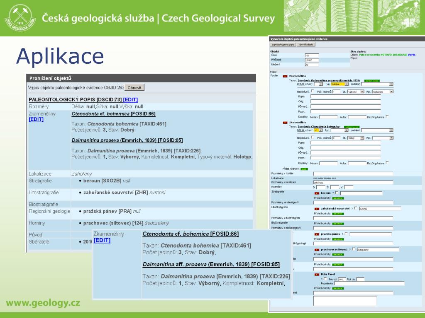Viewport: 425px width, 318px height.
Task: Click green select-taxon button next to Ctenodonta bohemica
Action: point(352,127)
